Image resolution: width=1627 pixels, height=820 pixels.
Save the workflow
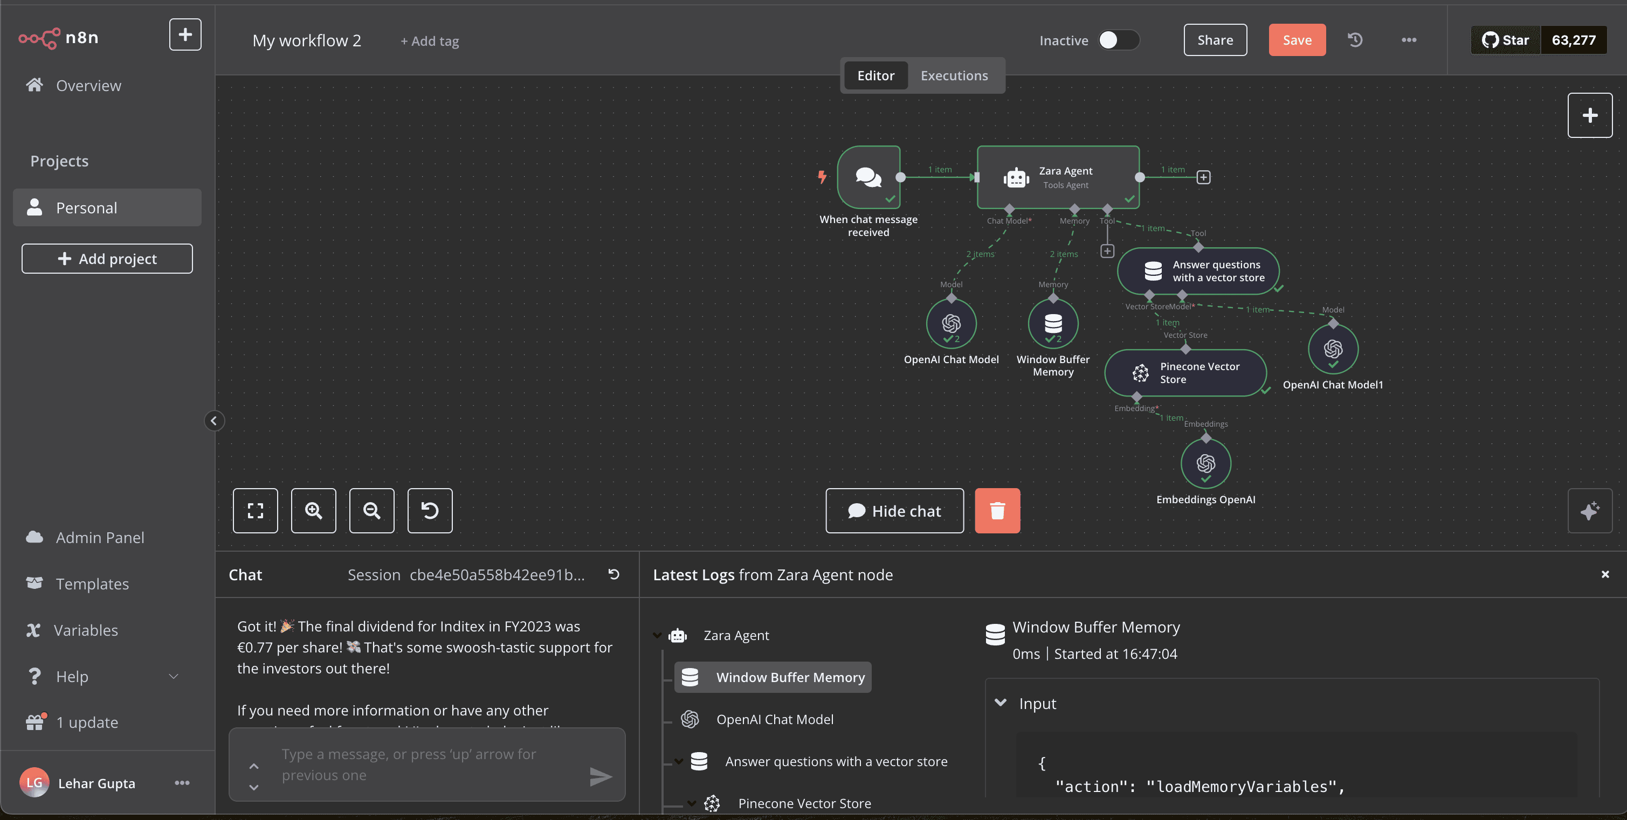1297,40
